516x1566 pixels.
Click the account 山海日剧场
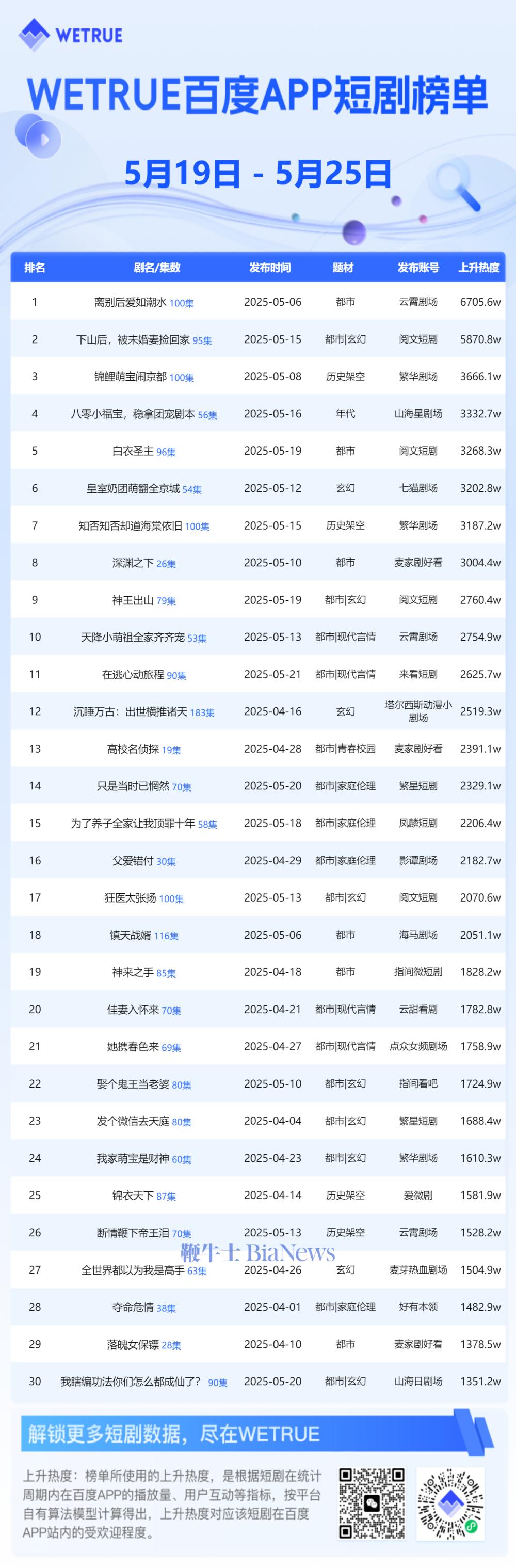(418, 1381)
